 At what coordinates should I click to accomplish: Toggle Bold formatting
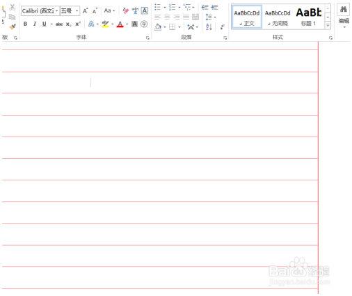[x=25, y=24]
